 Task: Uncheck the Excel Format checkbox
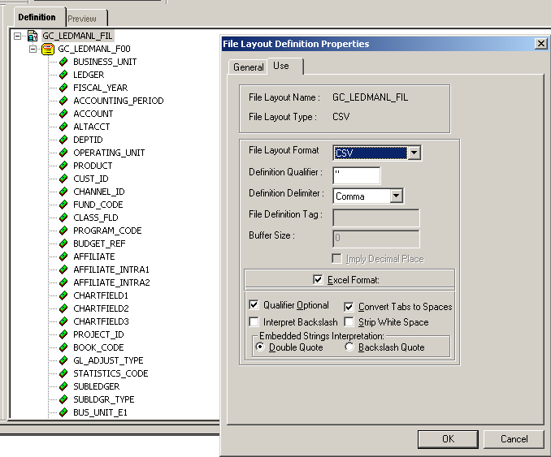coord(318,280)
